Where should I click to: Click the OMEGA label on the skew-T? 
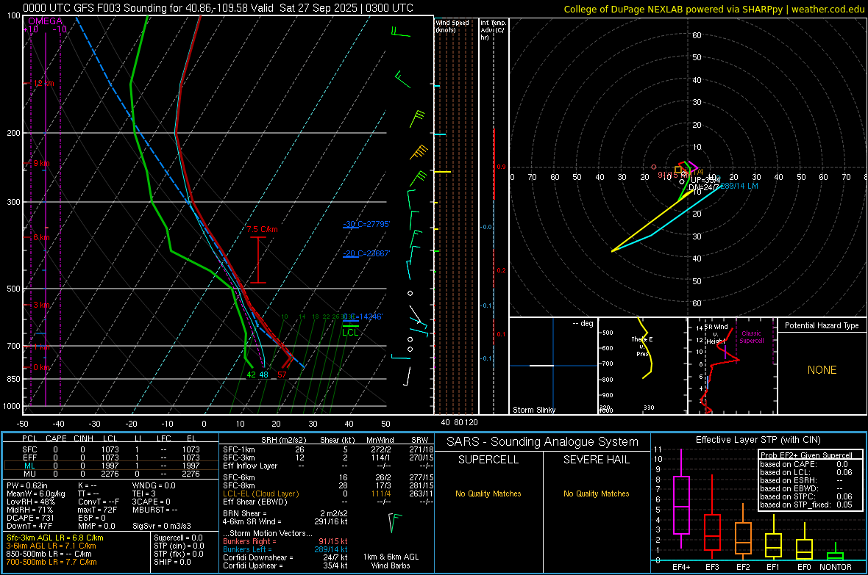click(x=45, y=21)
